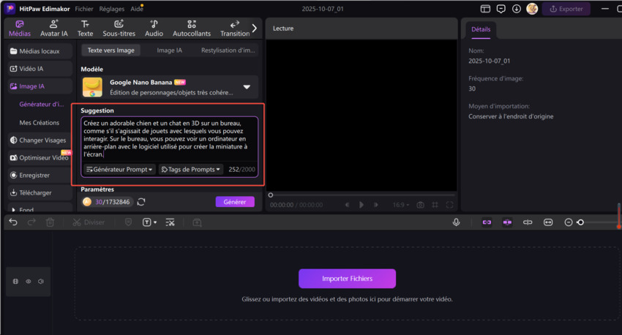The image size is (622, 335).
Task: Click the refresh credits icon
Action: click(x=141, y=202)
